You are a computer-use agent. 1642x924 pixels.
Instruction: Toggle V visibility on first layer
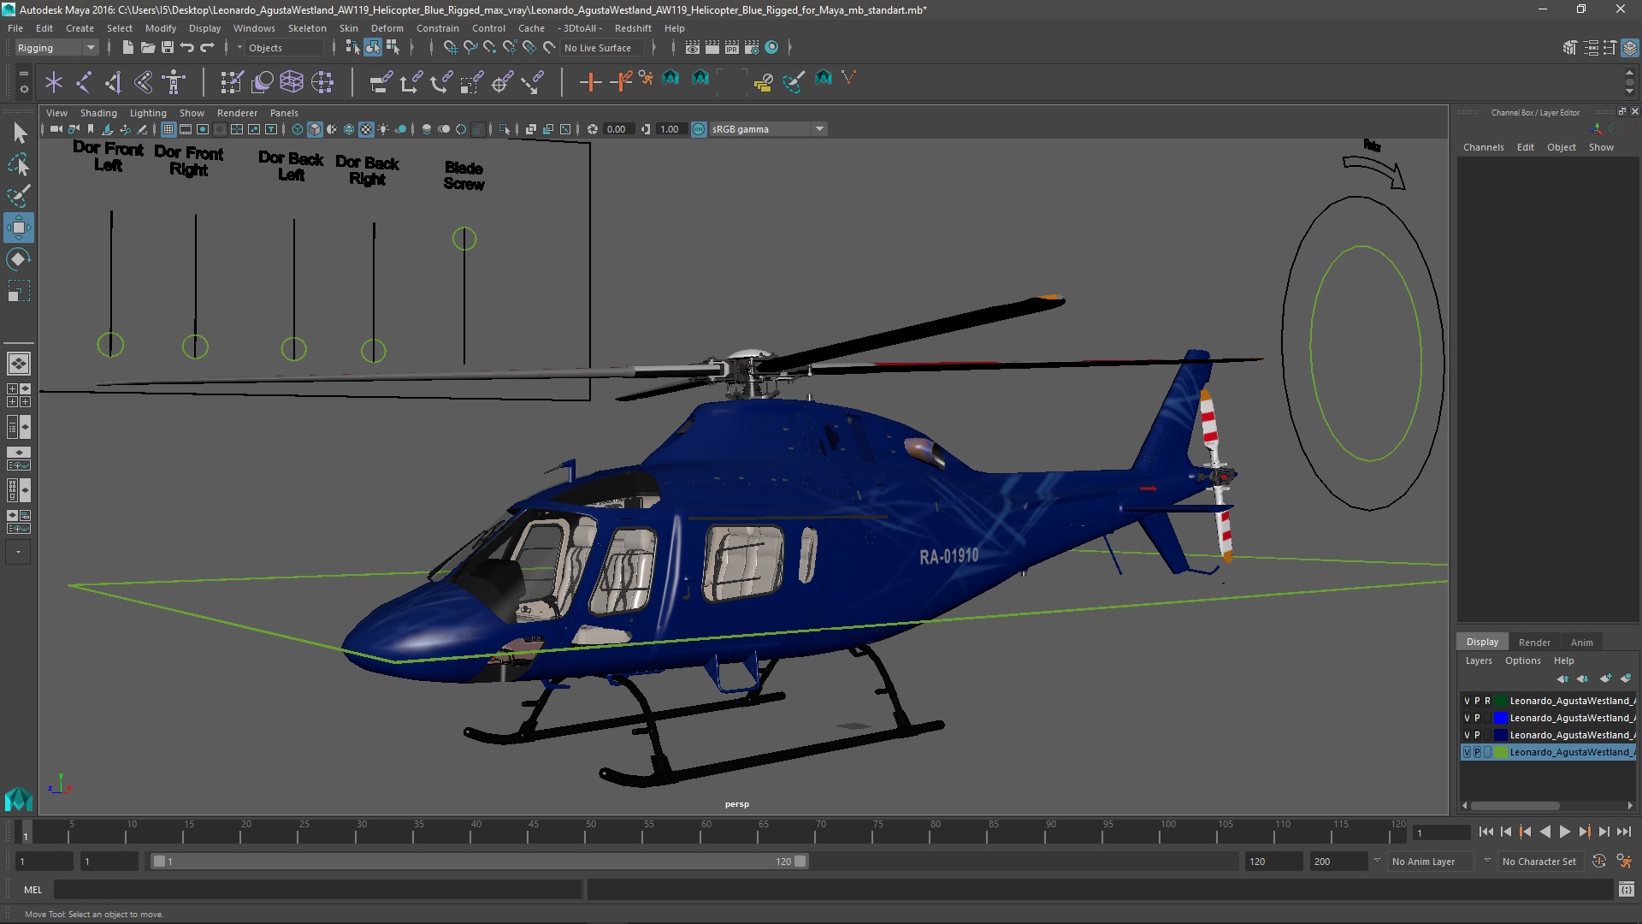click(1468, 701)
